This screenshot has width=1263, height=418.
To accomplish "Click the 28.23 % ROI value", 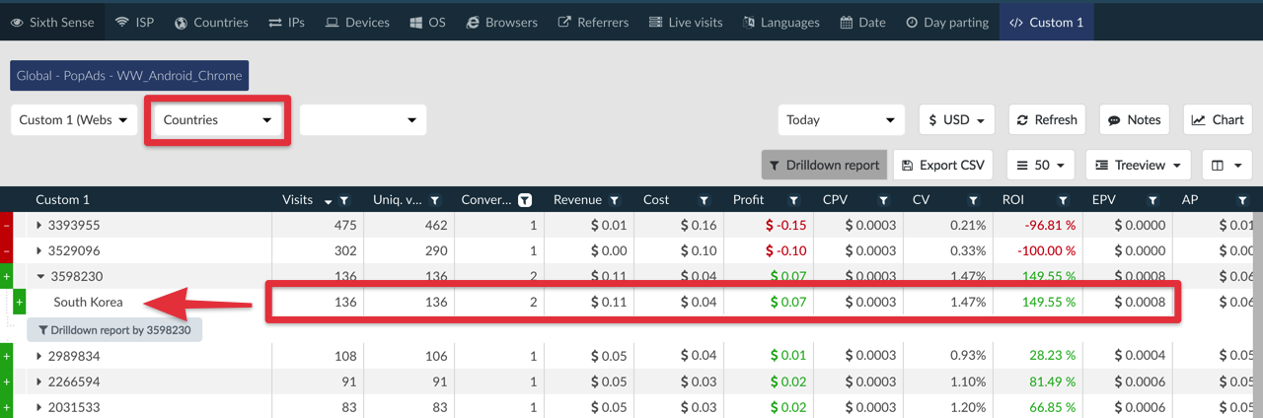I will [x=1049, y=356].
